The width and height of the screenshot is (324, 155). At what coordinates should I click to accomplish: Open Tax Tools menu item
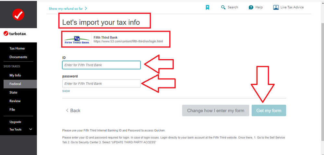click(x=16, y=129)
